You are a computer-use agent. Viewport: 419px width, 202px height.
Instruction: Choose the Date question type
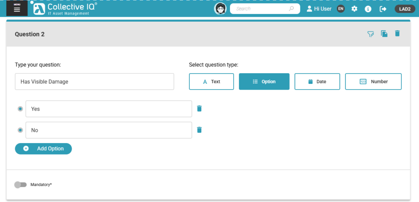pyautogui.click(x=317, y=81)
